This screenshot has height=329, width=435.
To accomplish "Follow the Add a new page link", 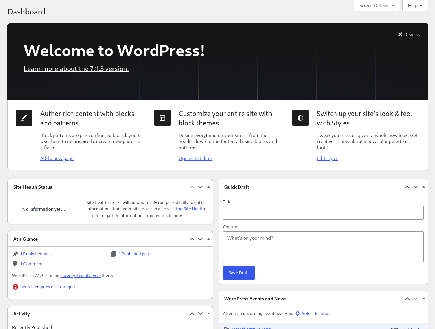I will (57, 158).
